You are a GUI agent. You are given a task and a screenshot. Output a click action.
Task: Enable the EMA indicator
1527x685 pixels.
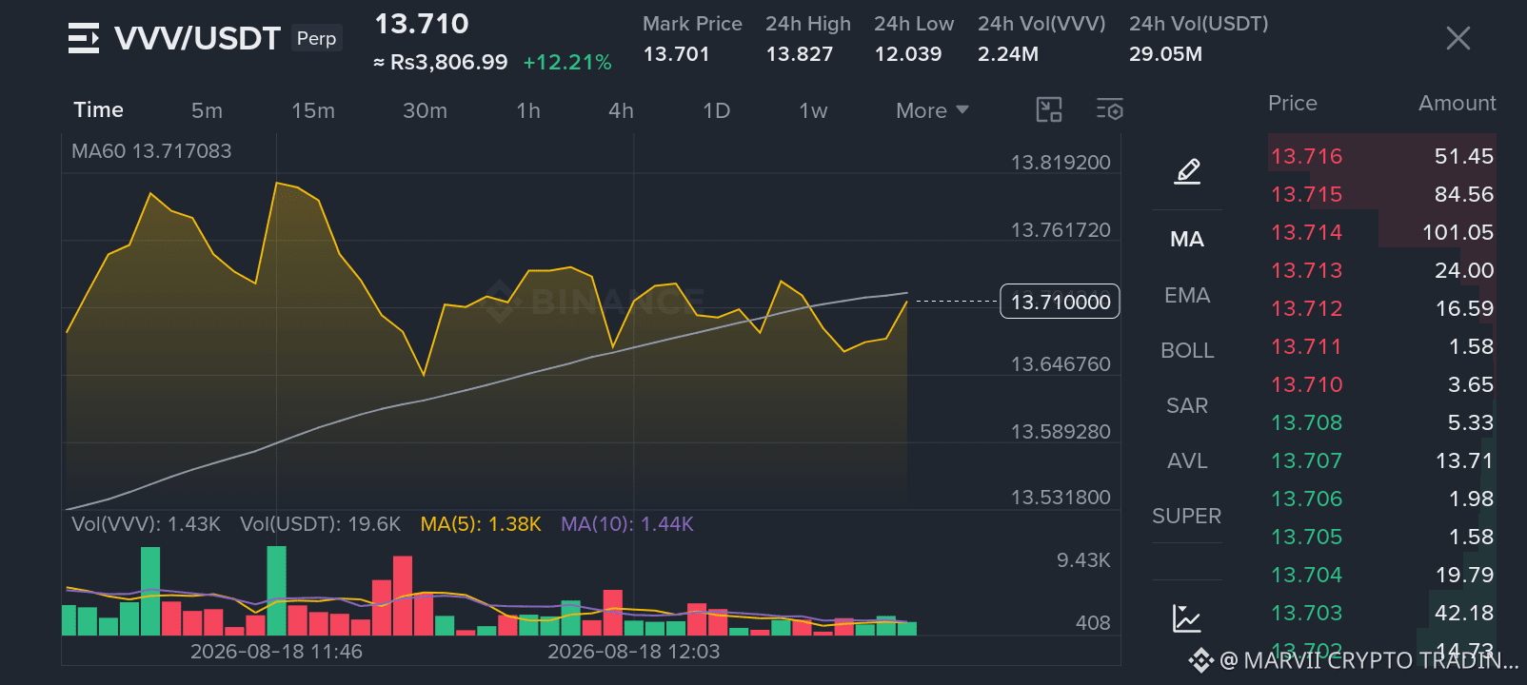pos(1187,295)
